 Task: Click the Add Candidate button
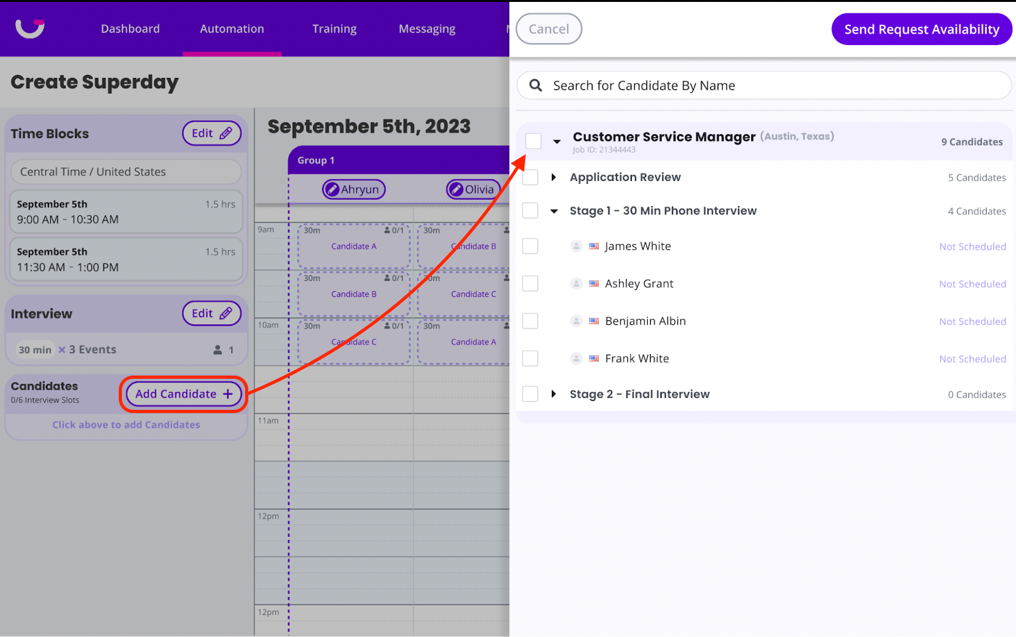pyautogui.click(x=184, y=394)
